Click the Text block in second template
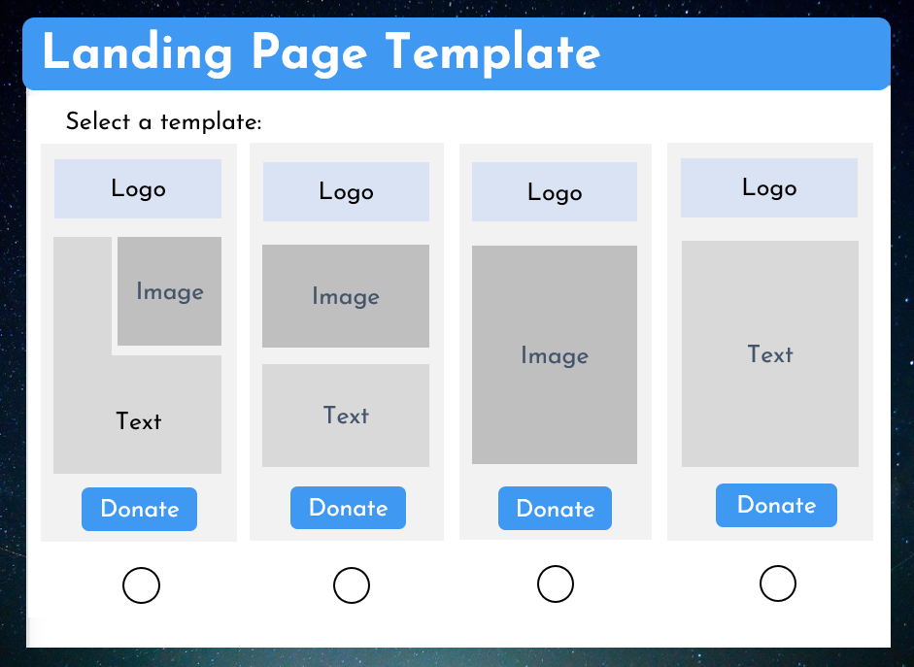The width and height of the screenshot is (914, 667). pyautogui.click(x=346, y=416)
